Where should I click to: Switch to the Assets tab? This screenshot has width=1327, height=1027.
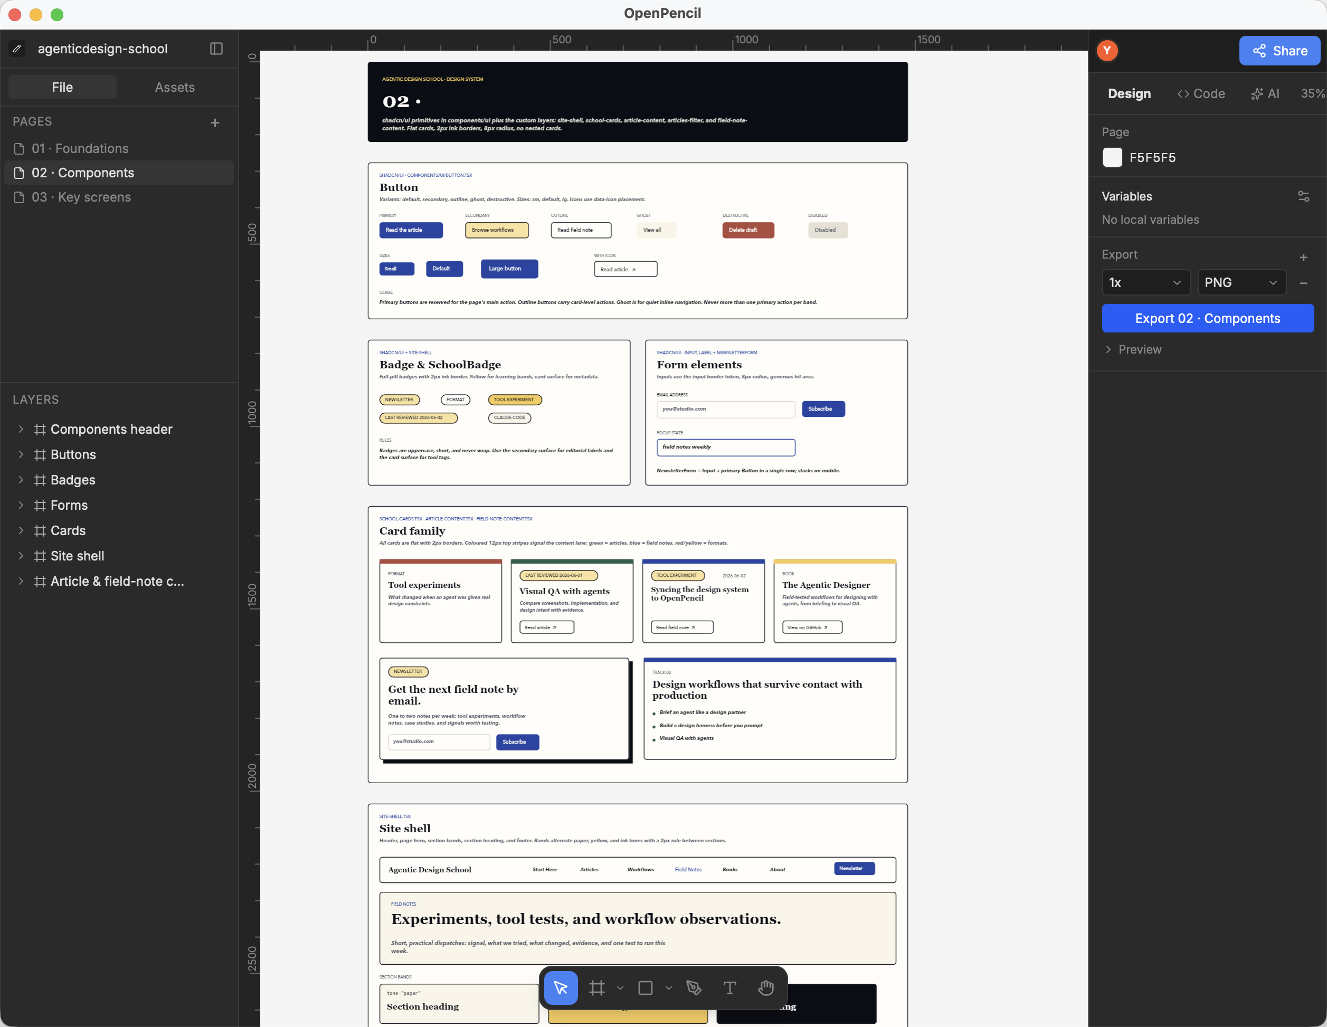175,88
